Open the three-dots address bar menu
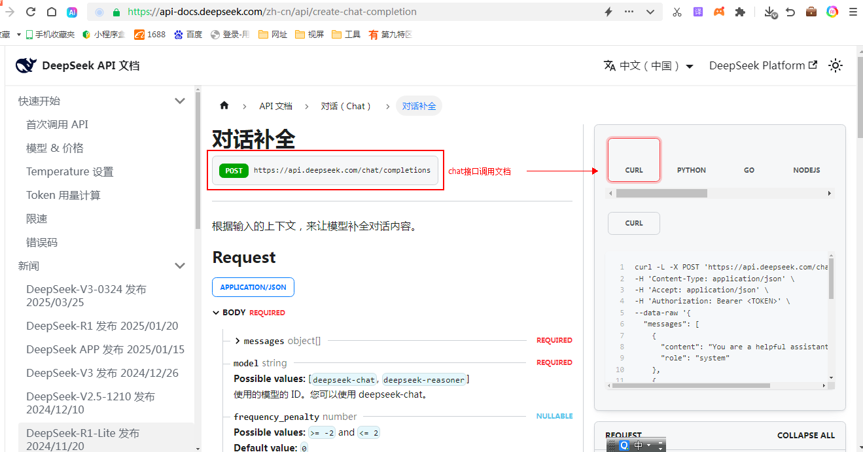This screenshot has width=863, height=452. (x=629, y=12)
